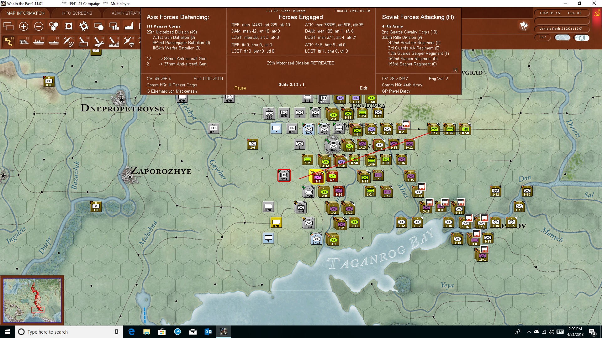Viewport: 602px width, 338px height.
Task: Click the end turn flags icon
Action: [524, 26]
